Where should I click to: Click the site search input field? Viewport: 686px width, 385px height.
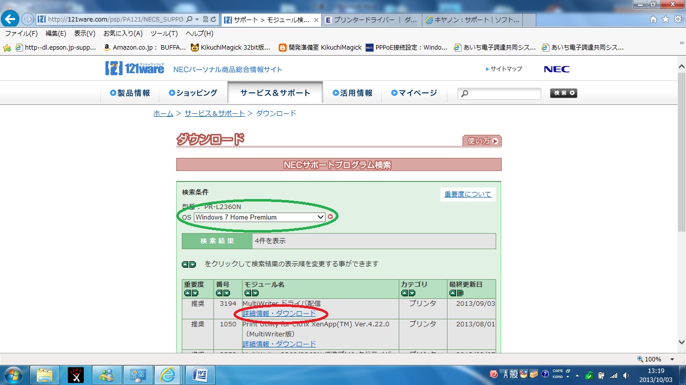point(499,94)
